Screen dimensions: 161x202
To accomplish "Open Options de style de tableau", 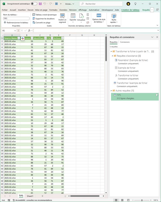I will (99, 18).
